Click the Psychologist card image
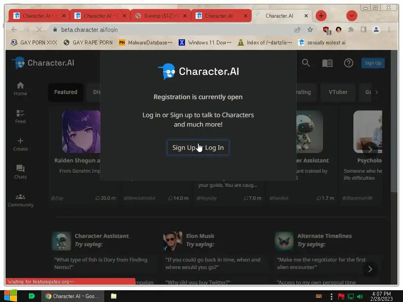 (x=368, y=132)
